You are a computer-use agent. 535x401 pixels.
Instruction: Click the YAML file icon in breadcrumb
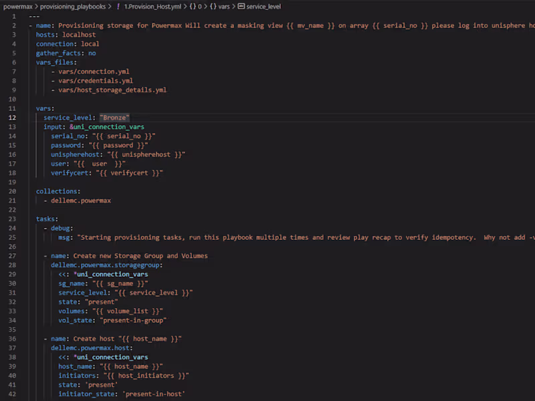pos(118,6)
